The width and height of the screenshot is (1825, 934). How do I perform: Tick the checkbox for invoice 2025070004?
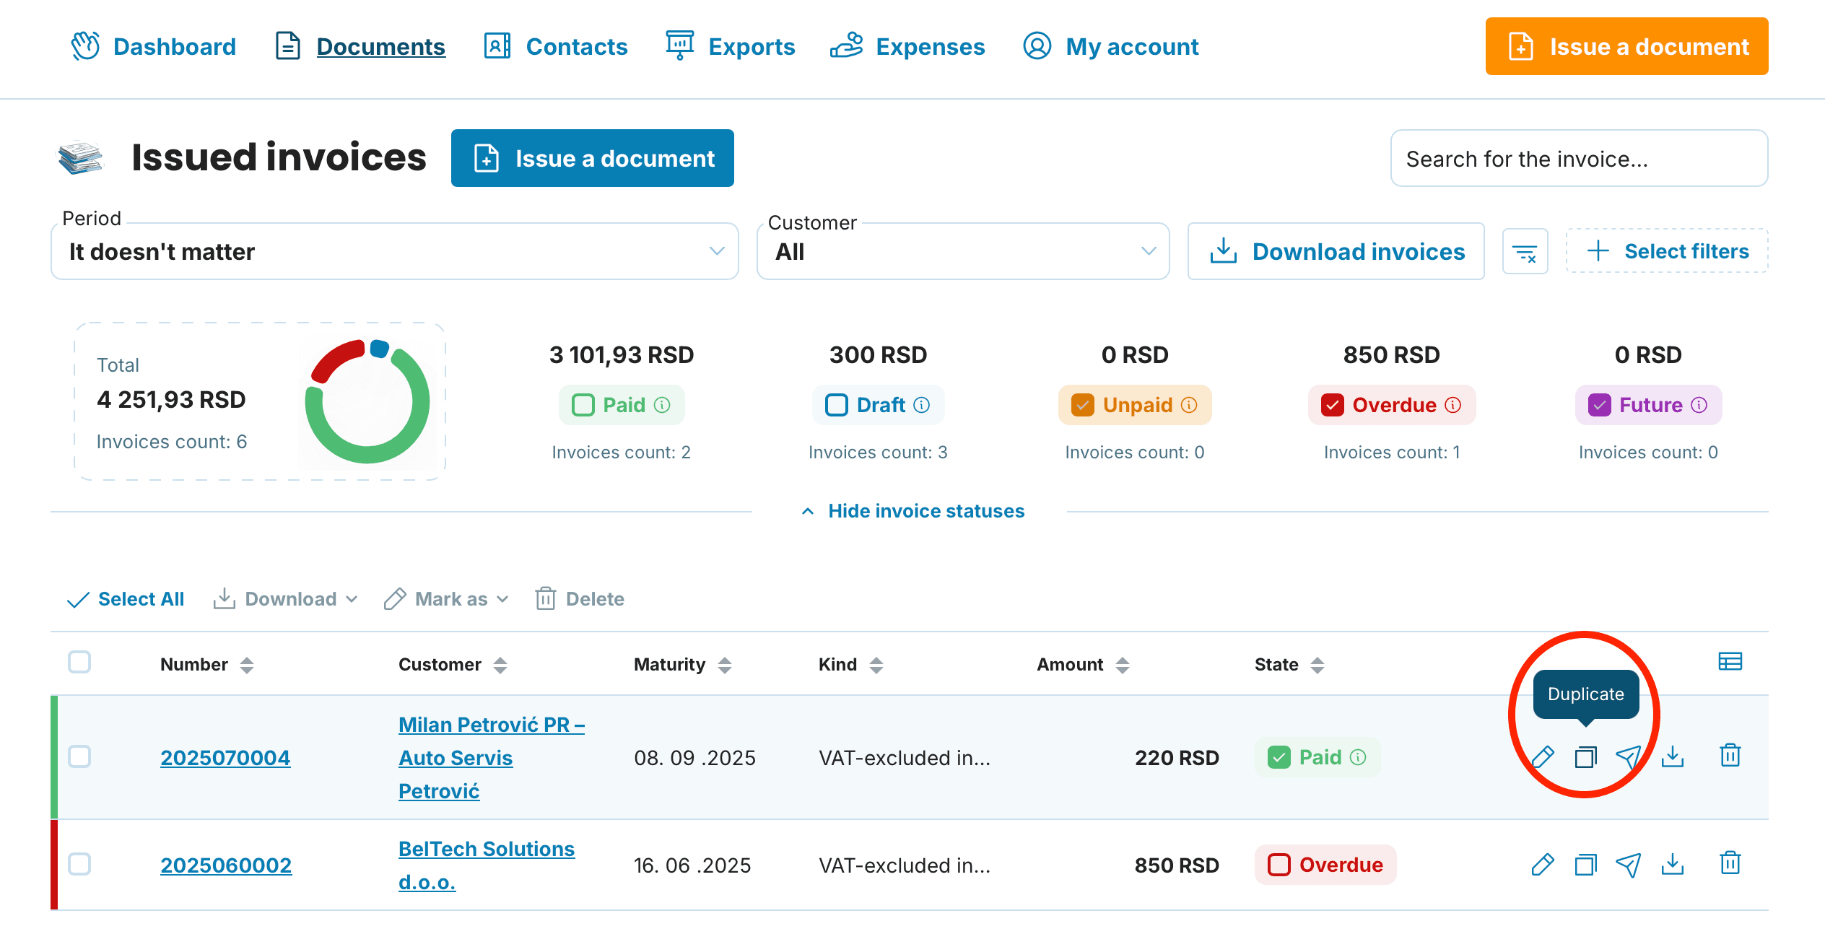pyautogui.click(x=79, y=756)
